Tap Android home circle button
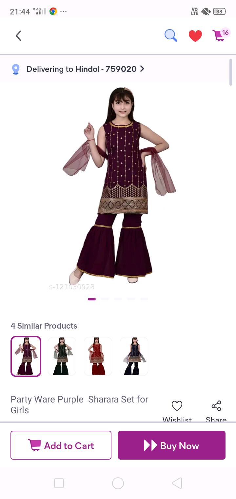 pos(118,483)
